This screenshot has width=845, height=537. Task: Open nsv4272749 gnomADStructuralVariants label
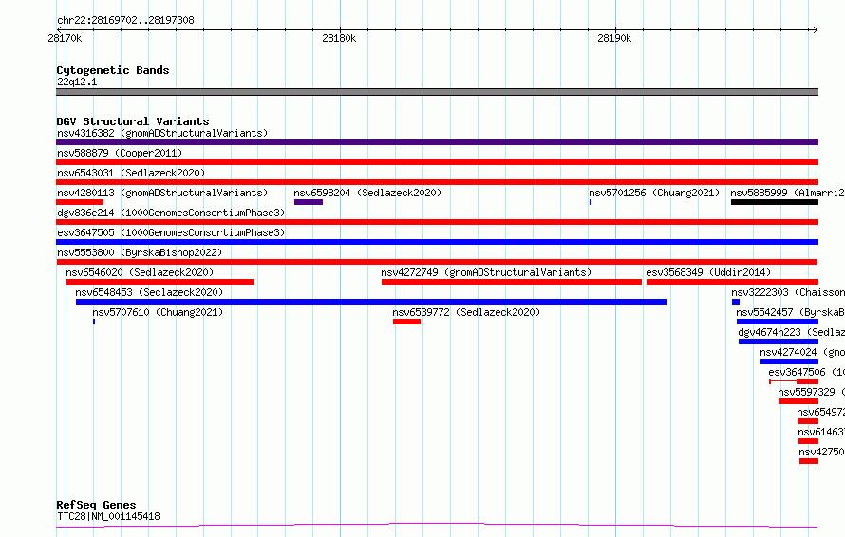[x=486, y=272]
